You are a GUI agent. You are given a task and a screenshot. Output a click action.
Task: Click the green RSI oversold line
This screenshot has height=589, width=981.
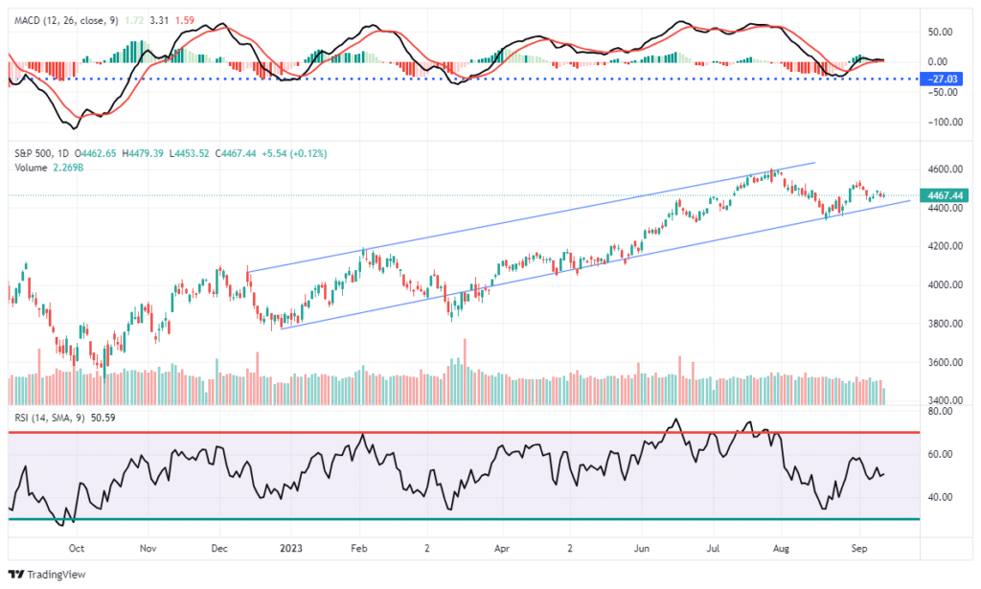pyautogui.click(x=464, y=519)
